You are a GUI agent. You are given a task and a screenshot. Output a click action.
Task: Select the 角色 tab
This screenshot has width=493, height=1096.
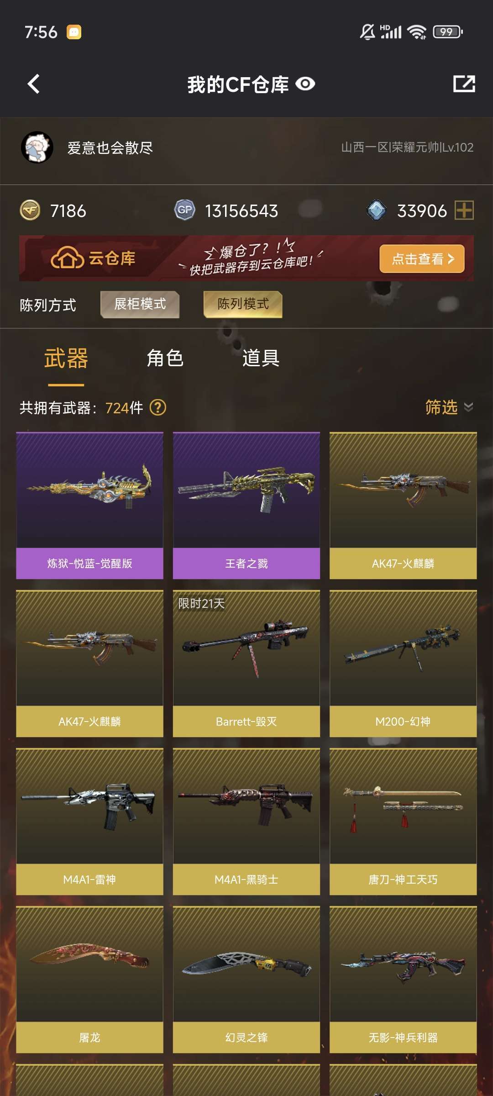coord(165,358)
